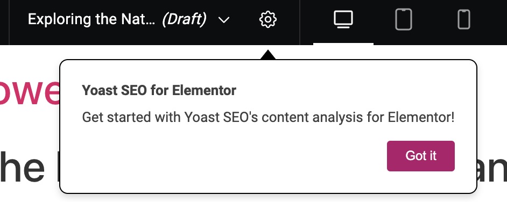
Task: Click the word 'Elementor!' in popup message
Action: pyautogui.click(x=421, y=117)
